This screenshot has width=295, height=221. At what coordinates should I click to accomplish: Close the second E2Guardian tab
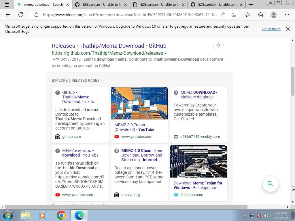(126, 5)
